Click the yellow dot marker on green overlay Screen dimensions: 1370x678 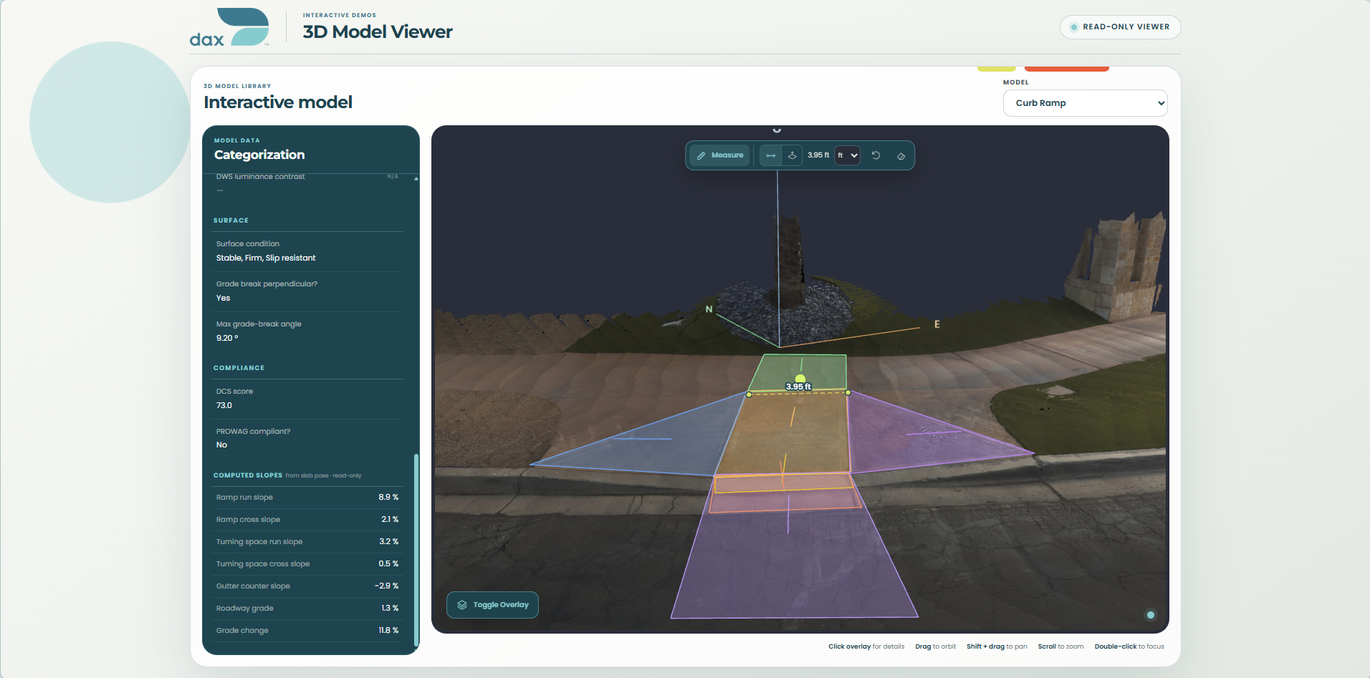pyautogui.click(x=800, y=379)
